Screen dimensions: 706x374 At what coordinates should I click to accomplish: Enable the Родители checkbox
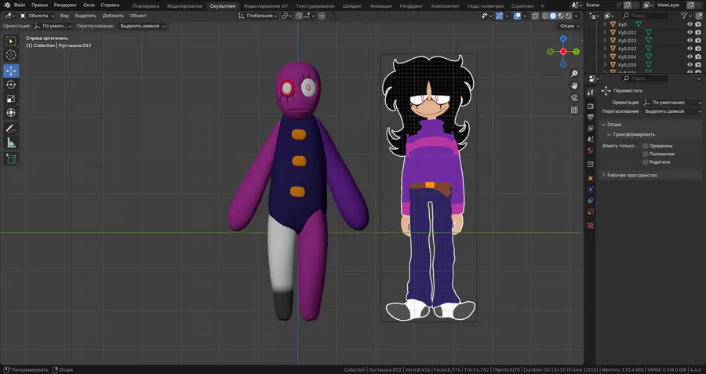pyautogui.click(x=646, y=162)
